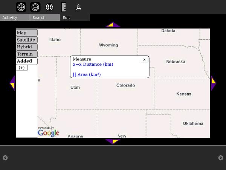Enable the Hybrid map type
Screen dimensions: 226x170
26,47
